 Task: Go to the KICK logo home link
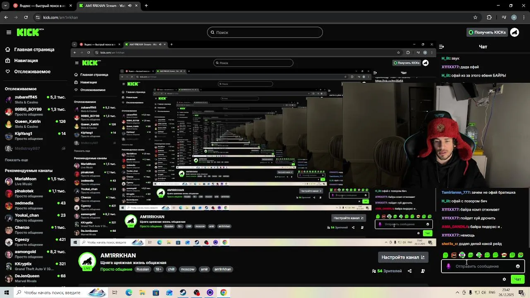pos(30,32)
